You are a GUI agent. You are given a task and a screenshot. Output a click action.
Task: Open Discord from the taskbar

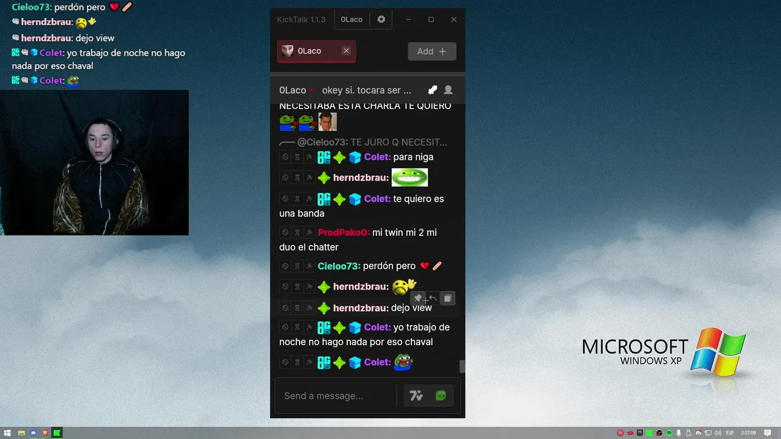click(x=33, y=433)
